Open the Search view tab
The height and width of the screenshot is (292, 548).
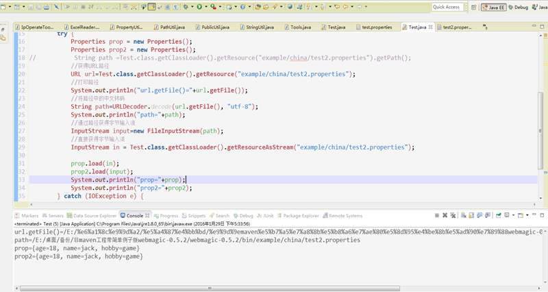(x=219, y=216)
